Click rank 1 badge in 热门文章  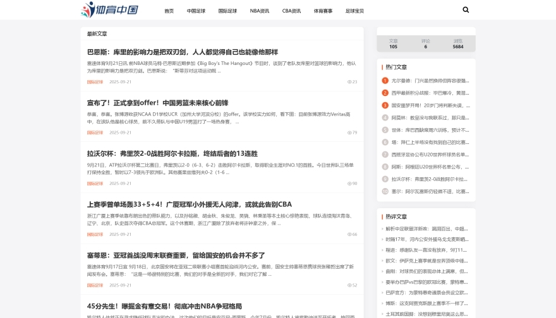(385, 81)
